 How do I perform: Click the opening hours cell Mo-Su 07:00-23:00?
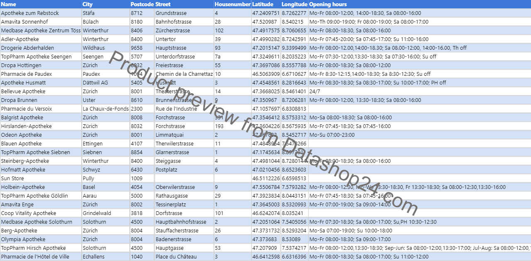(419, 135)
